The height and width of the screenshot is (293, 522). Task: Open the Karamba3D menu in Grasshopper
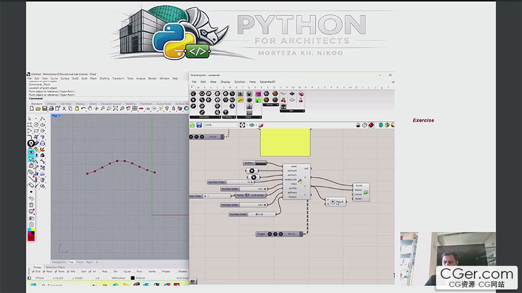(x=268, y=82)
